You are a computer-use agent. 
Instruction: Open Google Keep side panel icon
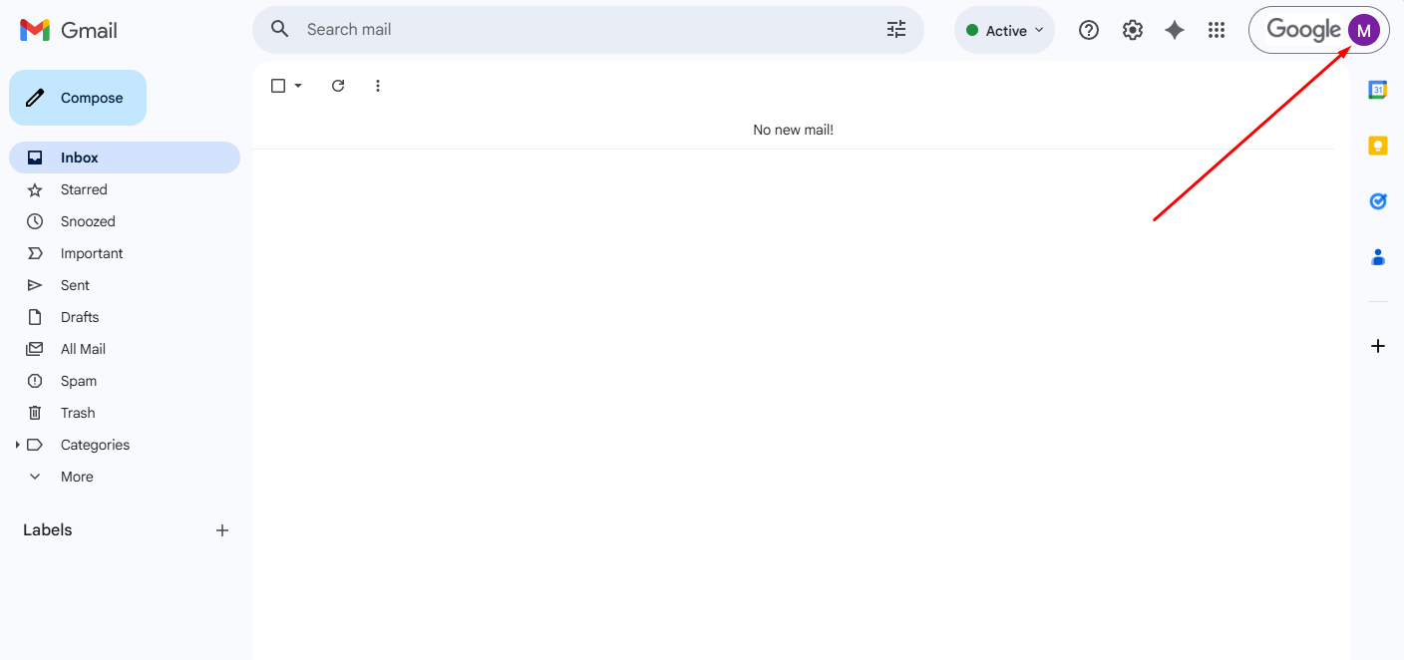[x=1377, y=146]
